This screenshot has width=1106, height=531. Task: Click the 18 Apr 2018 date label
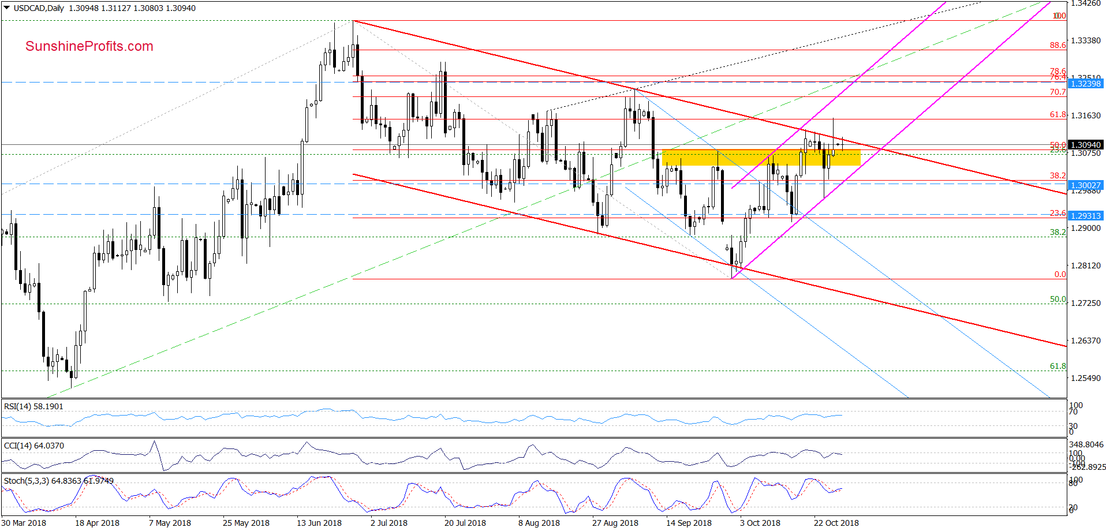97,523
